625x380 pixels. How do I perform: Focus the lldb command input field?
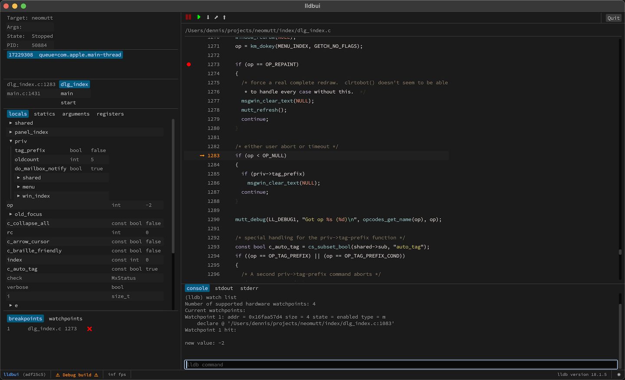click(x=401, y=364)
